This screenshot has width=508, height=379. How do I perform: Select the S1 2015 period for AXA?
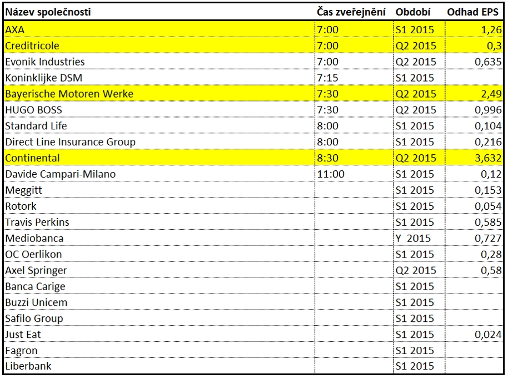[415, 29]
